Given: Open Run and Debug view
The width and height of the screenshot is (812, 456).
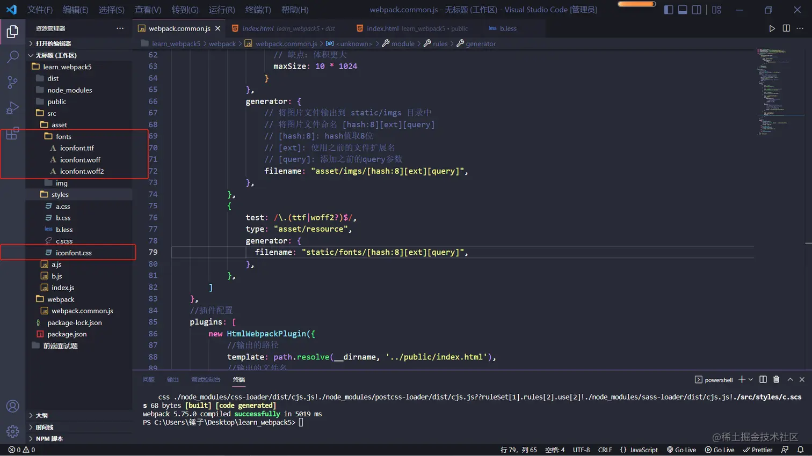Looking at the screenshot, I should (12, 108).
